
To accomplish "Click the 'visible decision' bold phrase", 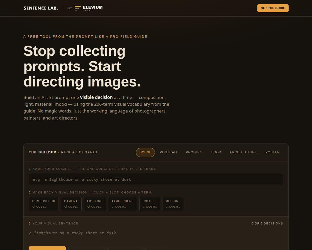I will coord(96,97).
